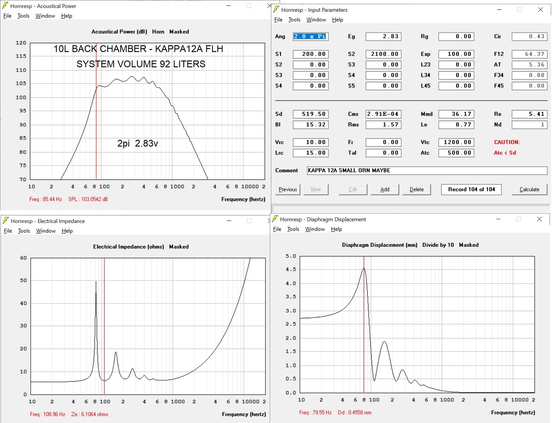Click the red cursor line in the Diaphragm Displacement chart
Viewport: 559px width, 423px height.
click(364, 324)
